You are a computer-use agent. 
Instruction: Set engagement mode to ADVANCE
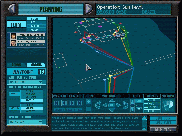click(32, 97)
